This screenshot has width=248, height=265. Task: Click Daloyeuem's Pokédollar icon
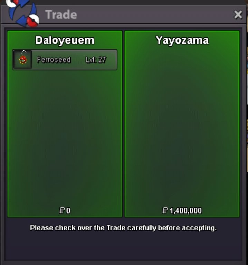point(62,210)
